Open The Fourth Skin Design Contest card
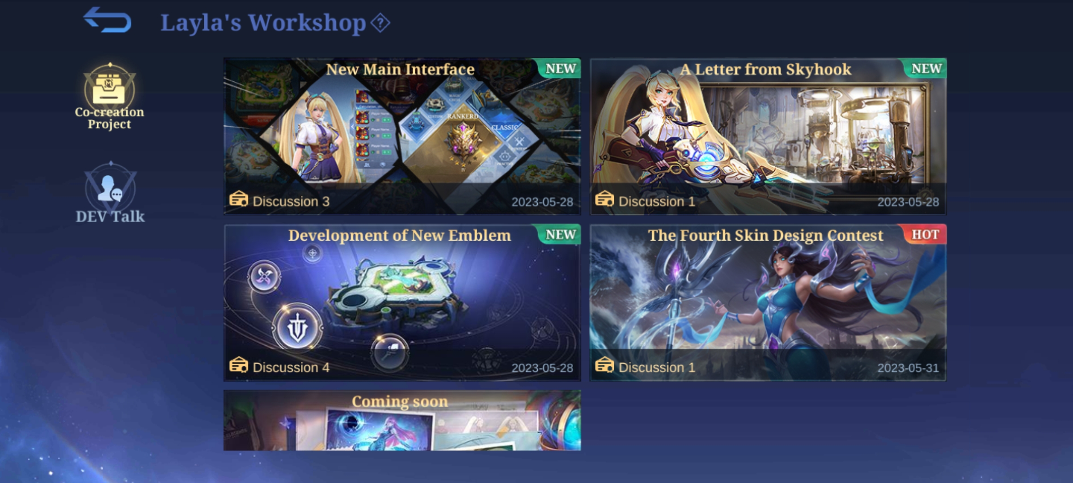Image resolution: width=1073 pixels, height=483 pixels. coord(768,303)
